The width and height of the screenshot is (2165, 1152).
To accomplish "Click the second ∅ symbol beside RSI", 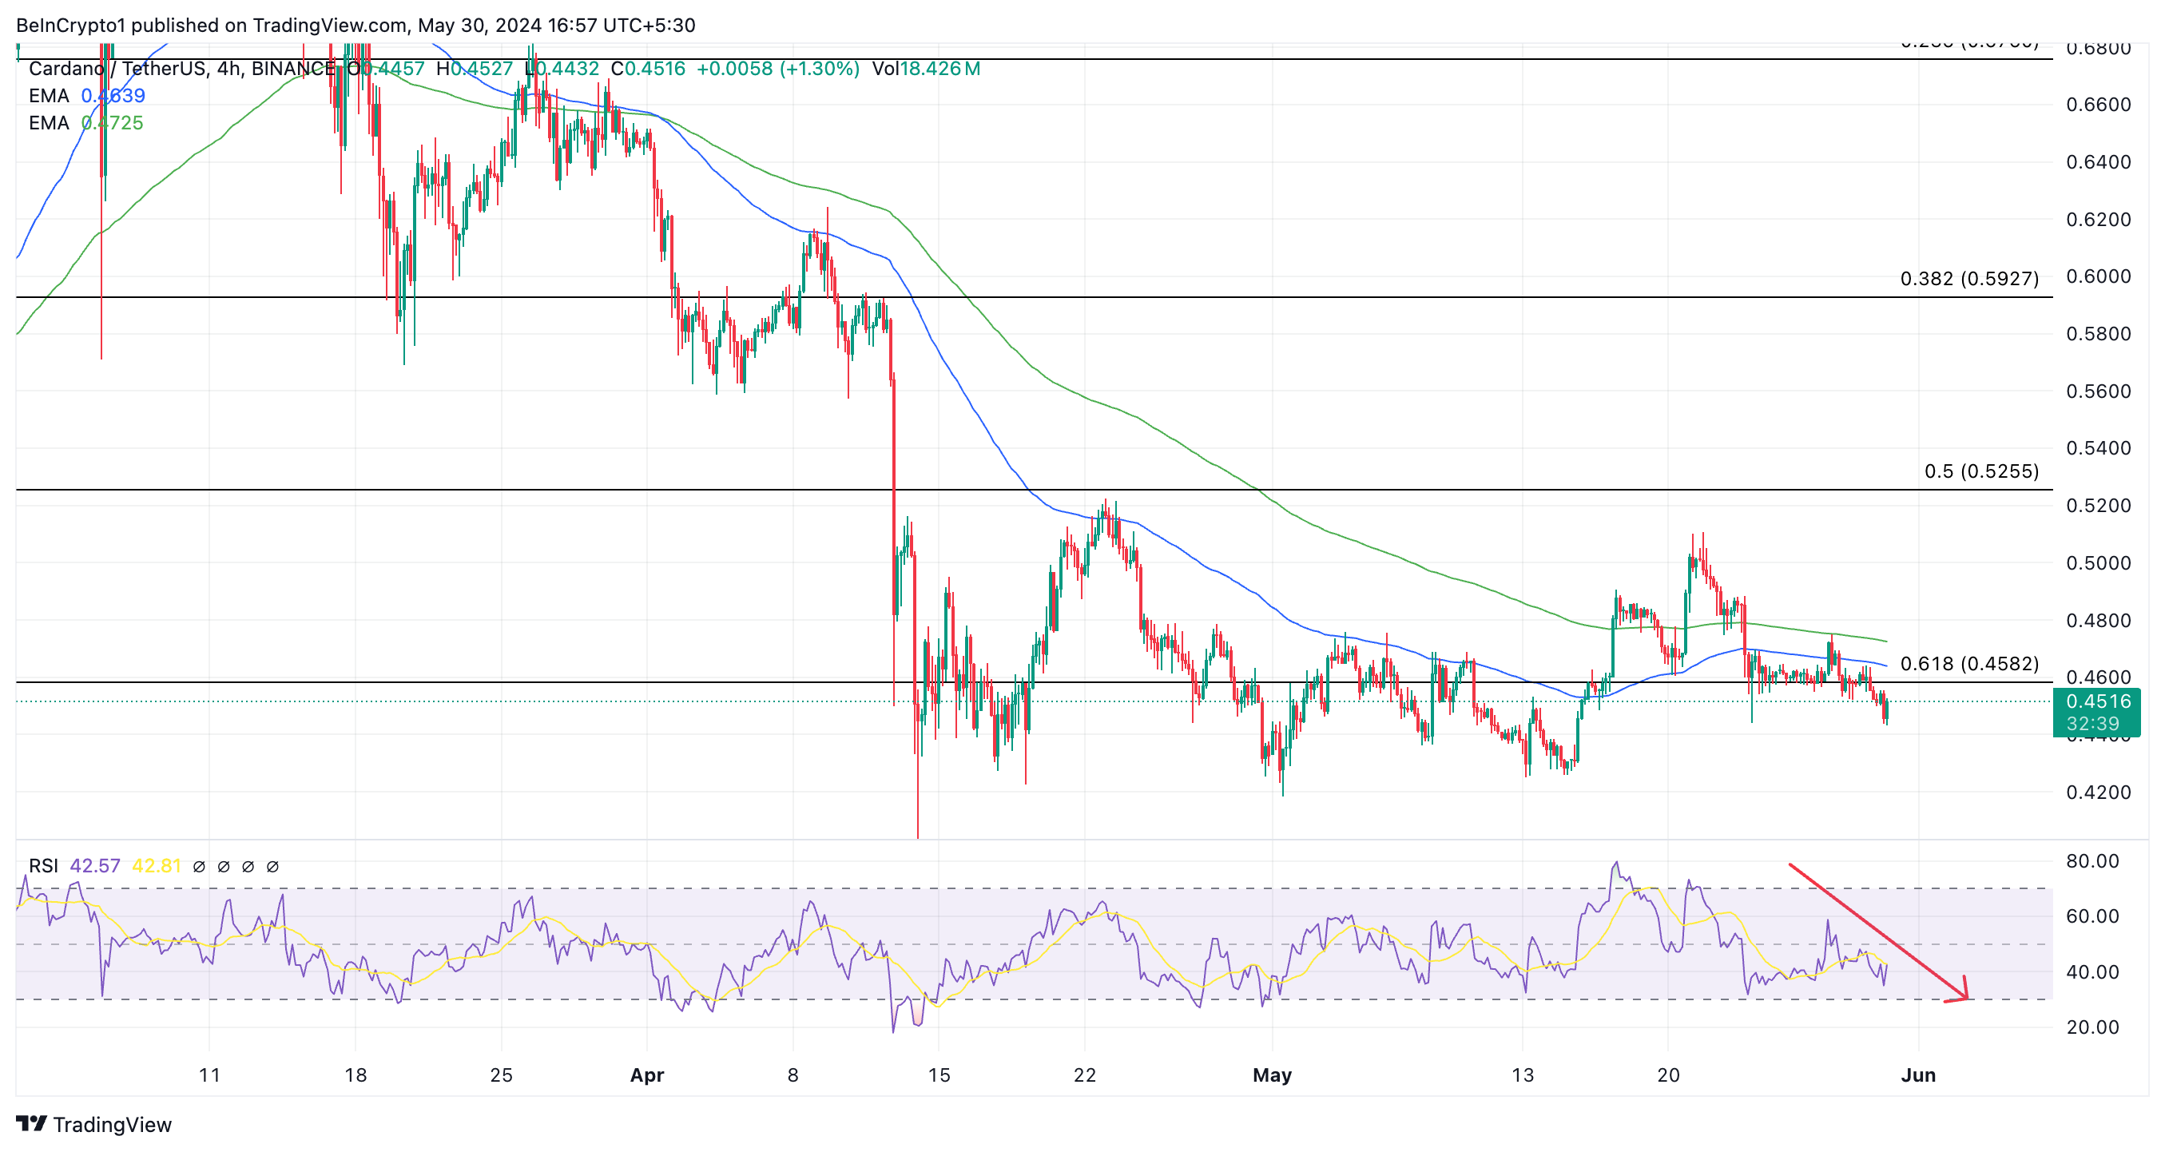I will pos(224,866).
